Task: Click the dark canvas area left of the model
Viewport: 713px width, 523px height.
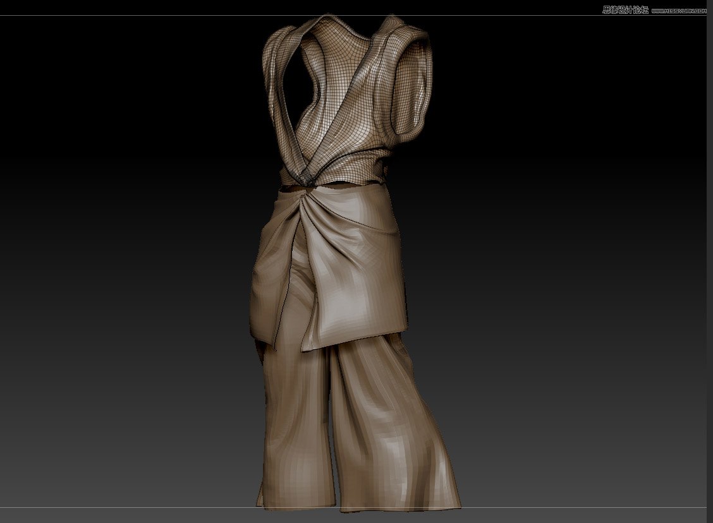Action: pos(126,253)
